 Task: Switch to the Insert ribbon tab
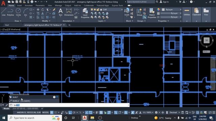point(19,5)
